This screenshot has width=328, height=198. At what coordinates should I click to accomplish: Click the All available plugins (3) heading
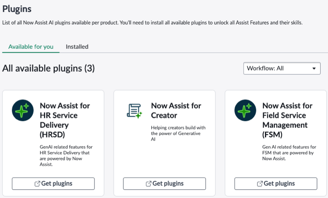(48, 68)
